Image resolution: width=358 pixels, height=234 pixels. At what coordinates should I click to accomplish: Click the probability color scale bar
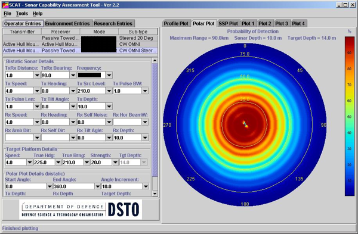pyautogui.click(x=349, y=116)
